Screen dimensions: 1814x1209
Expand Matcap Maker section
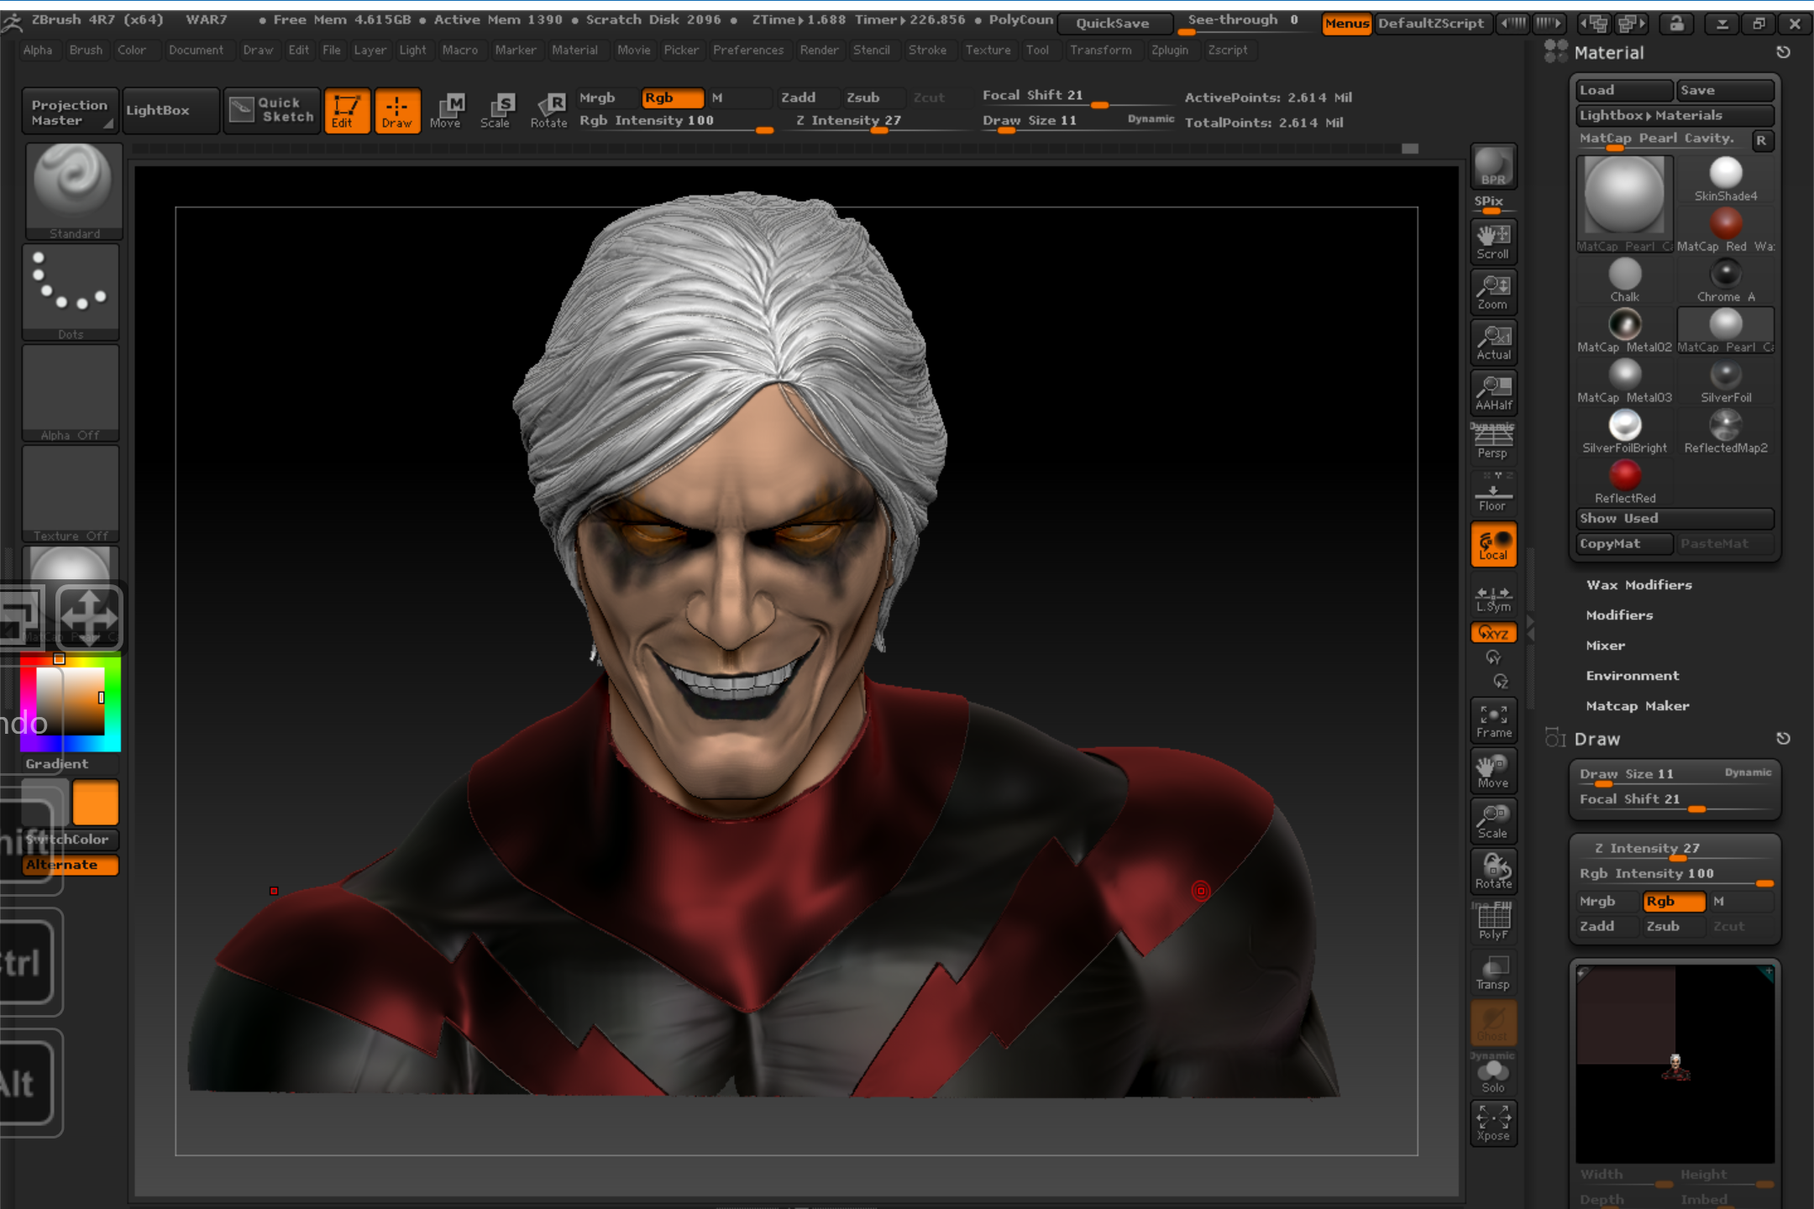coord(1637,706)
